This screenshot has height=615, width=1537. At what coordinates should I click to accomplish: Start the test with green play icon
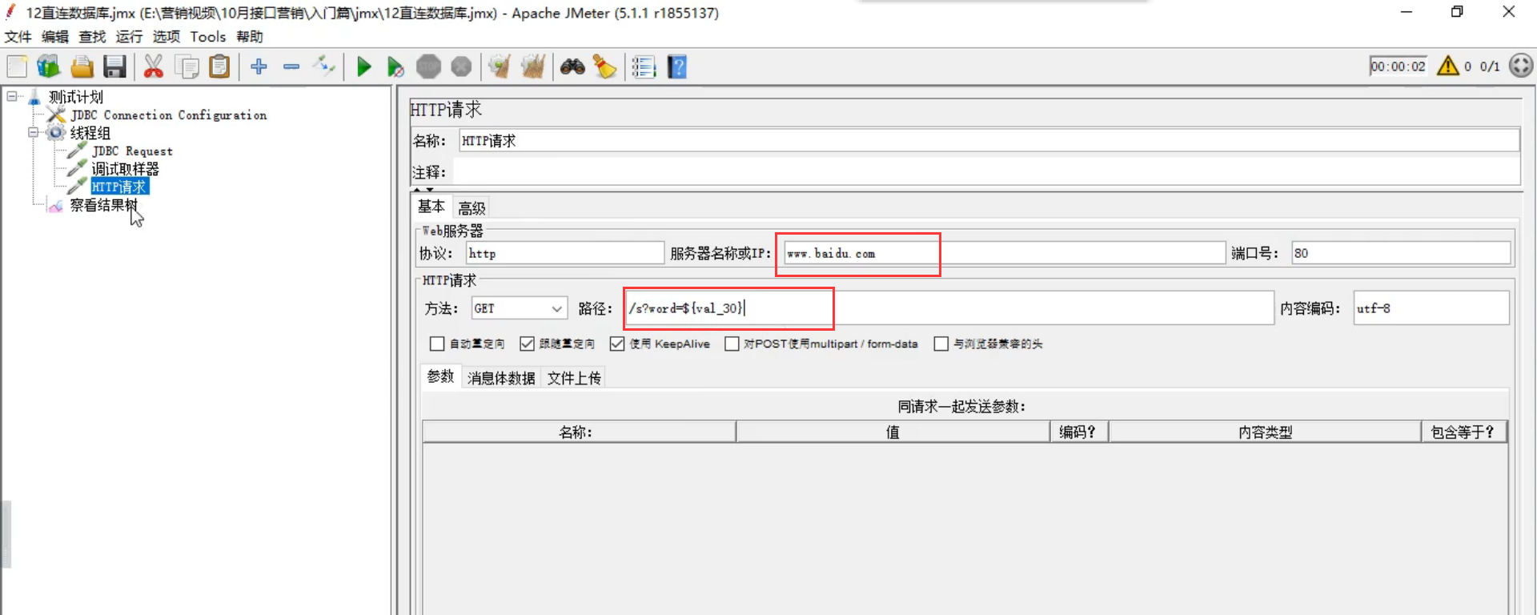(x=363, y=66)
